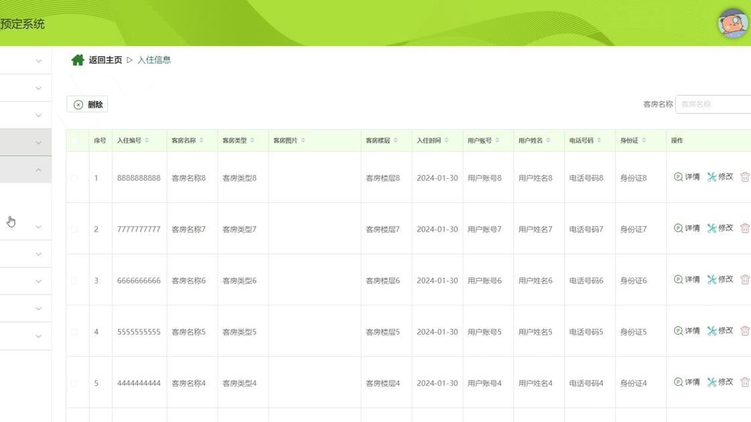This screenshot has width=751, height=422.
Task: Click 修改 for 客房名称6 row
Action: 720,279
